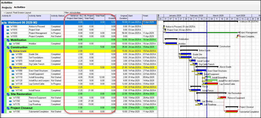Click the 'Filter: All Activities' label
The image size is (261, 118).
[x=72, y=13]
